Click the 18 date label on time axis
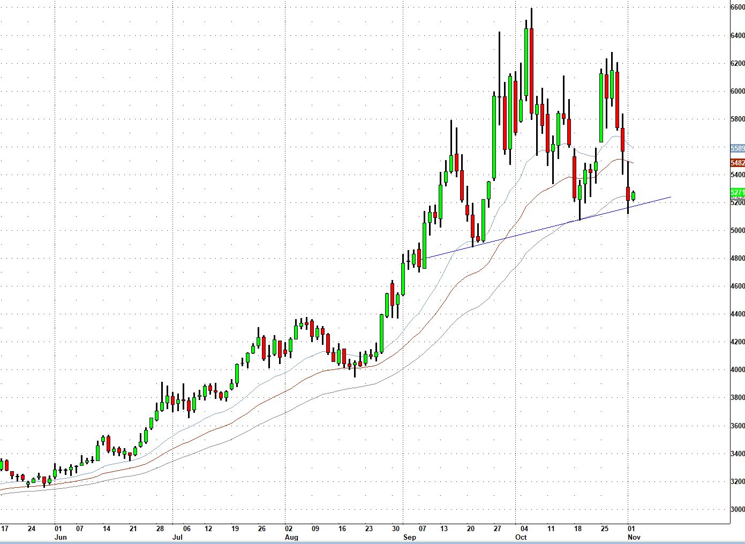 (x=578, y=529)
